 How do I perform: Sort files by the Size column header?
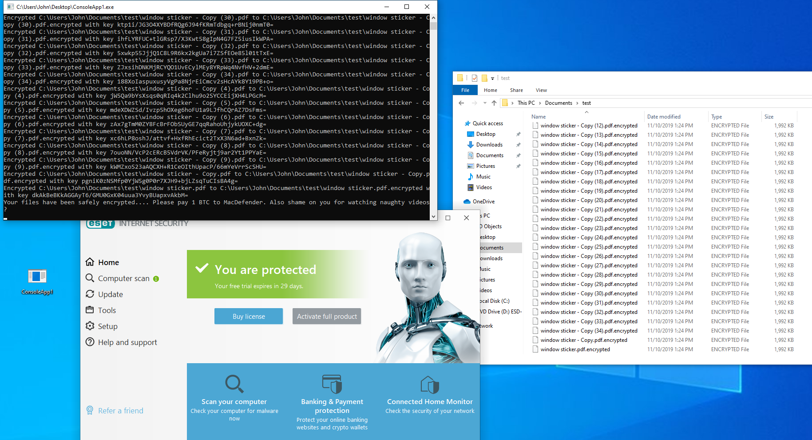click(x=779, y=117)
